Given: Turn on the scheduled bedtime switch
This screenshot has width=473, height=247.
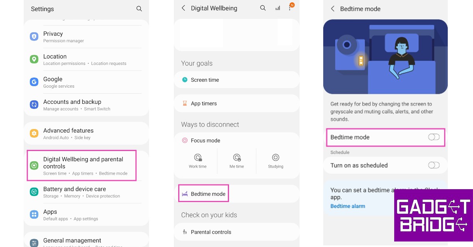Looking at the screenshot, I should 434,165.
